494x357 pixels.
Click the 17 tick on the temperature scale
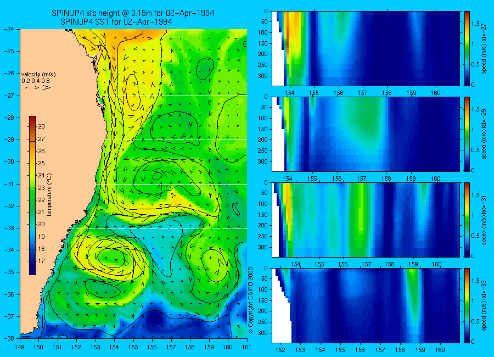(41, 261)
